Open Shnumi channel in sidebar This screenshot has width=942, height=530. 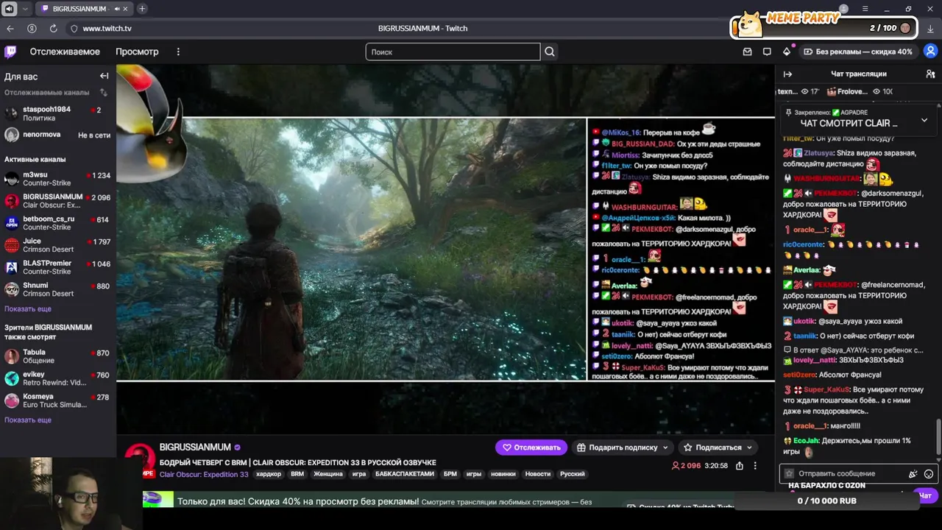tap(57, 289)
